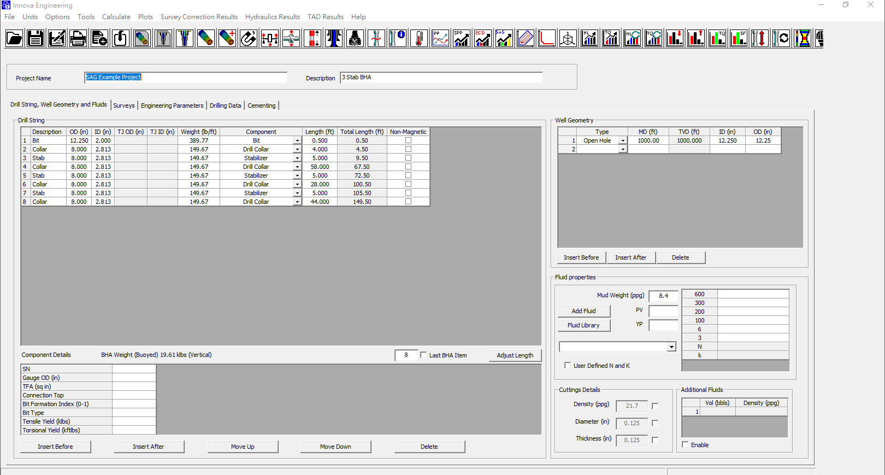
Task: Click the save floppy disk icon
Action: [x=36, y=38]
